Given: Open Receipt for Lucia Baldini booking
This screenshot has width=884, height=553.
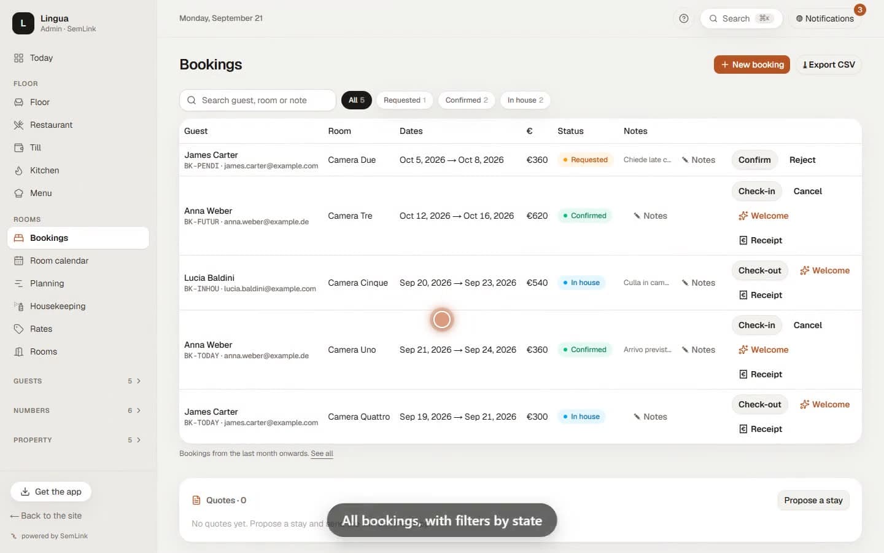Looking at the screenshot, I should [x=761, y=295].
